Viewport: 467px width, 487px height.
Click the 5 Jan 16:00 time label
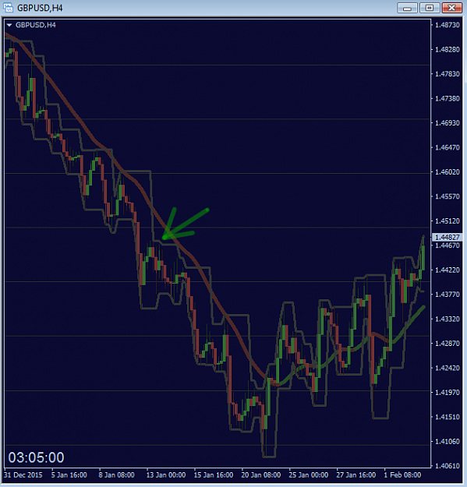pyautogui.click(x=69, y=475)
